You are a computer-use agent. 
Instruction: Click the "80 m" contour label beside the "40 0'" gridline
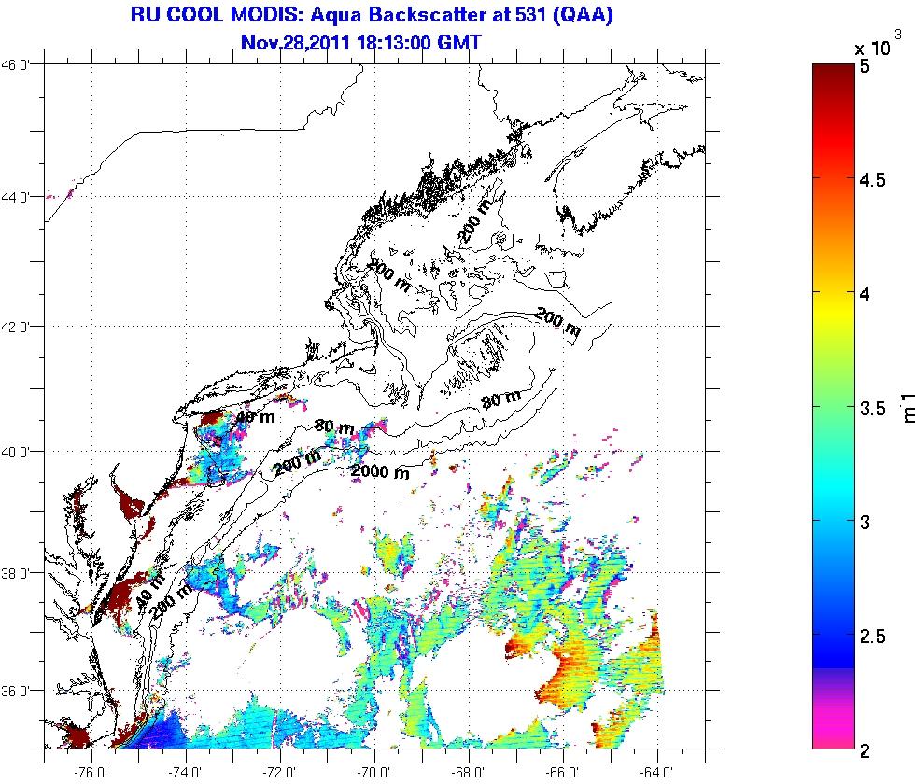pos(334,427)
